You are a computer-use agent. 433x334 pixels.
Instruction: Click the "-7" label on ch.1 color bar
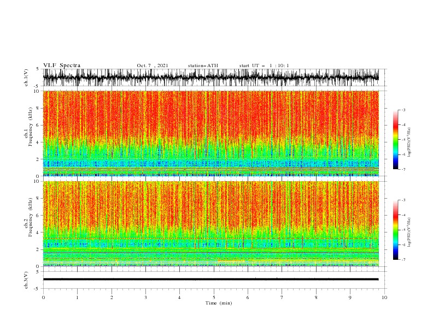pos(403,169)
